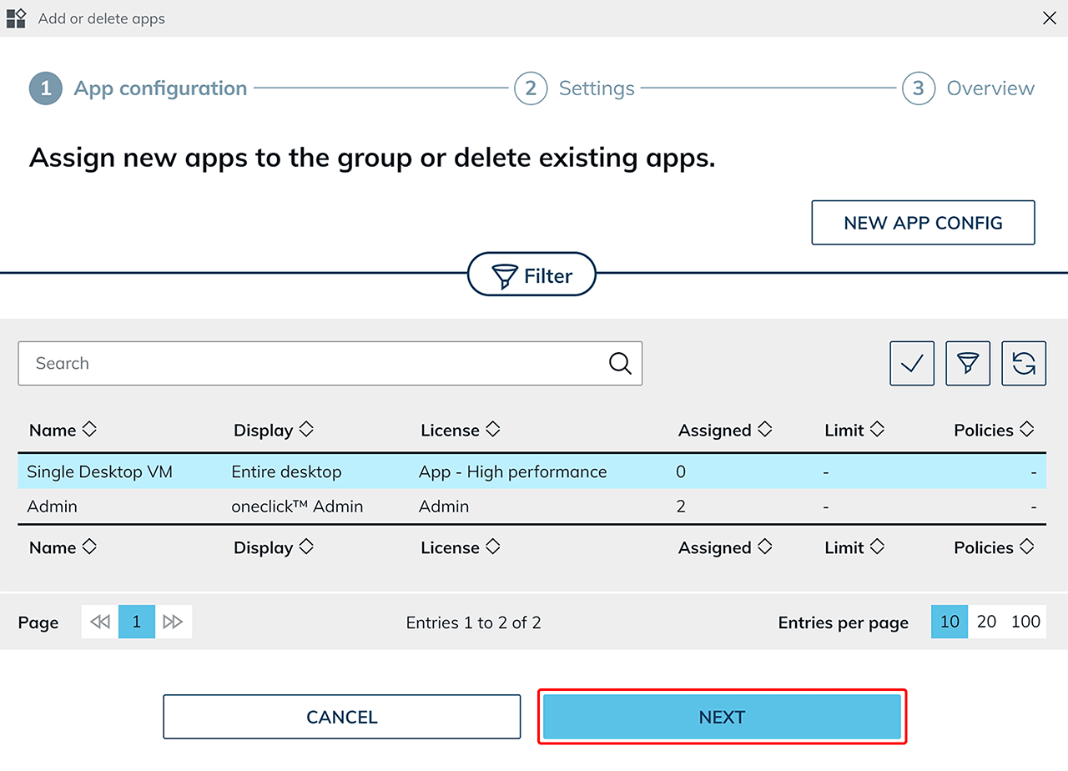The image size is (1068, 771).
Task: Click the funnel filter icon beside the checkmark
Action: coord(968,364)
